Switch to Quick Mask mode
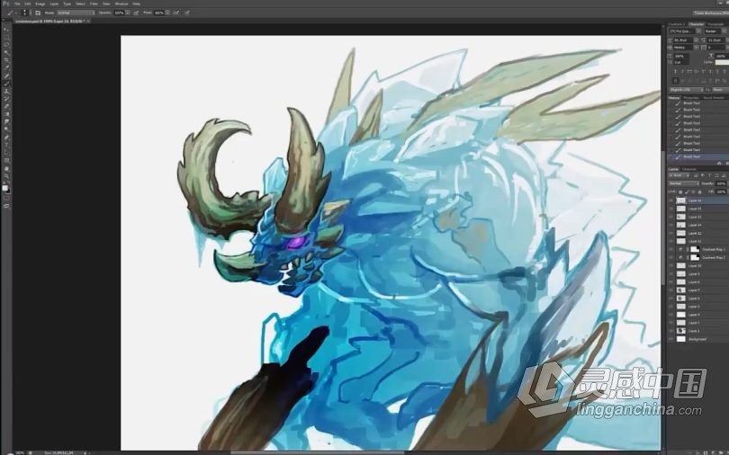Viewport: 729px width, 455px height. (x=6, y=198)
